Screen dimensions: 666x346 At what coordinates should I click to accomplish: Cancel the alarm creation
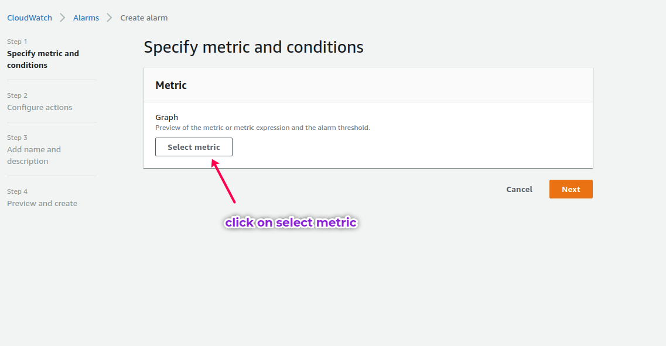point(520,189)
